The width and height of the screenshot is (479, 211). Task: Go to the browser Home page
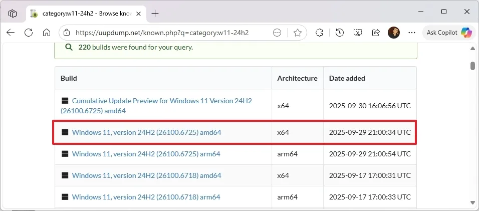pyautogui.click(x=47, y=33)
